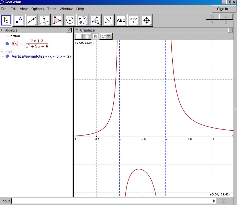Hide the VerticalAsymptotes list object
Screen dimensions: 237x205
pos(7,56)
